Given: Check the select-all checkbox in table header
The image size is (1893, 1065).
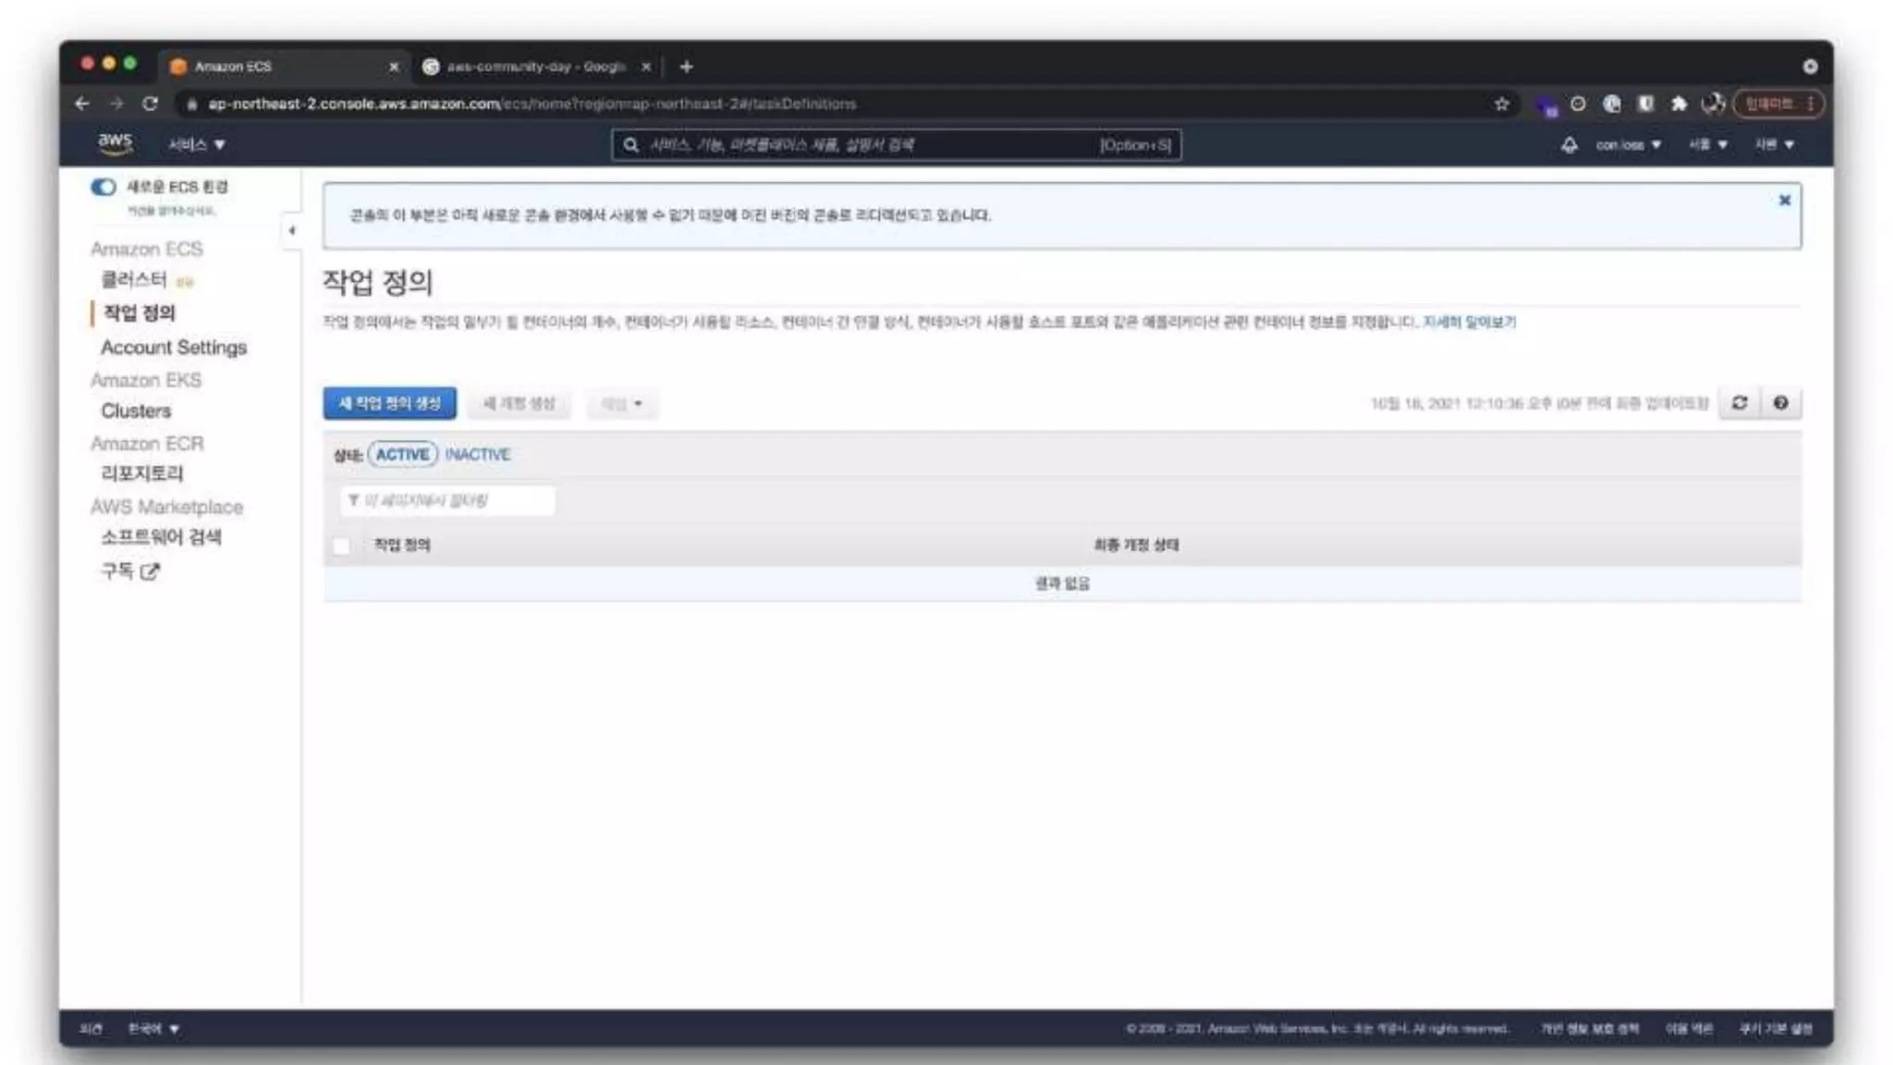Looking at the screenshot, I should [341, 545].
